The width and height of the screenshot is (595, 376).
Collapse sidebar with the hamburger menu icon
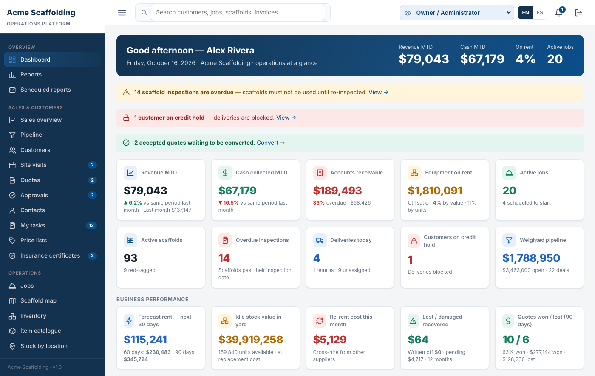122,13
